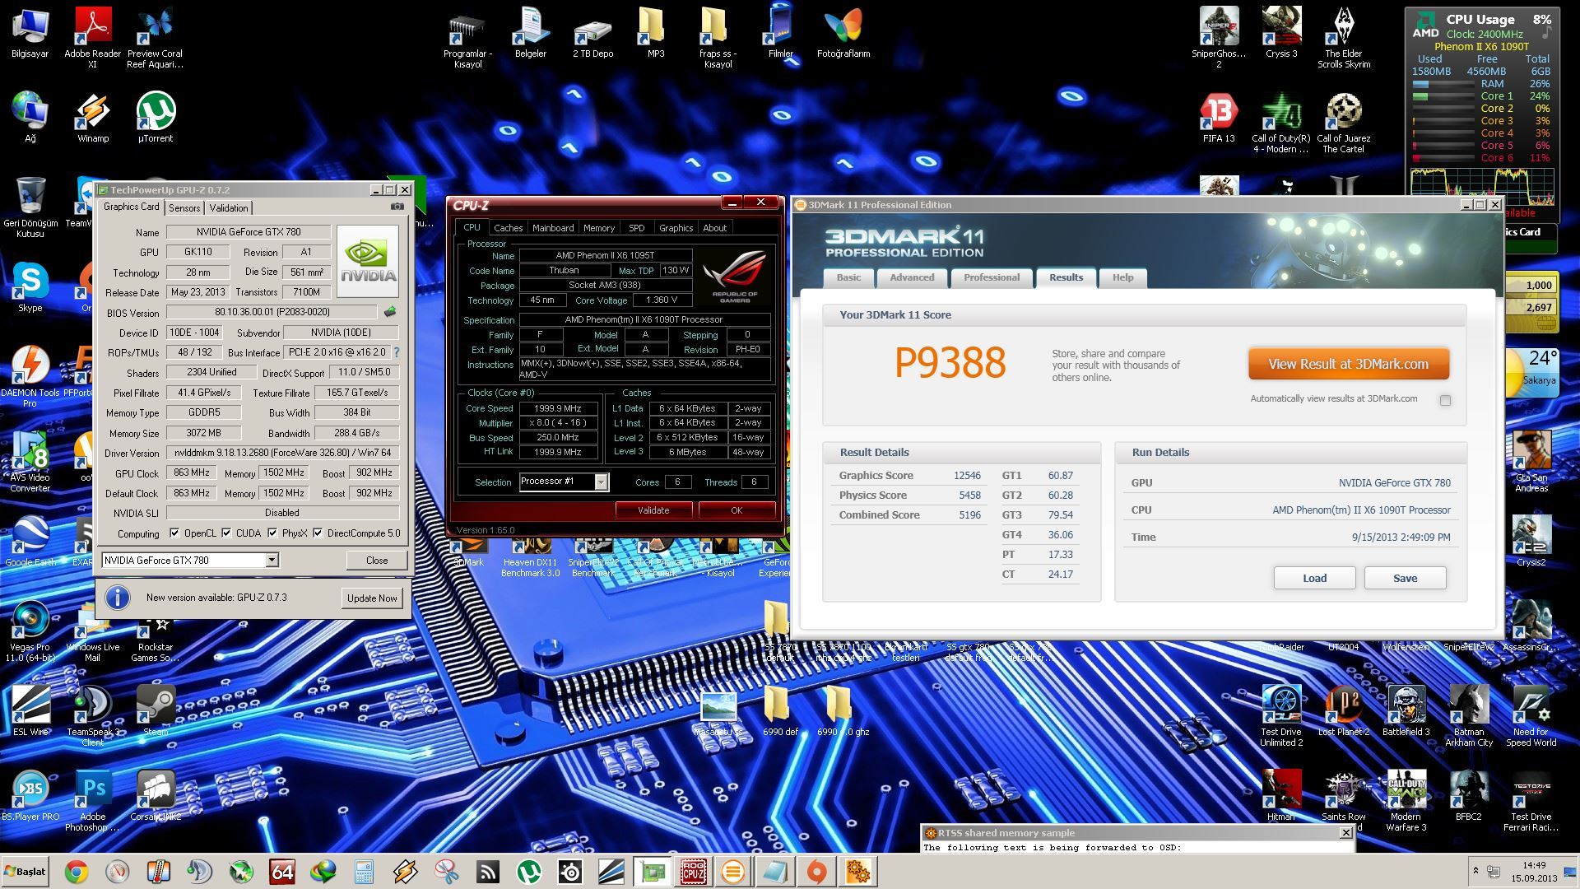Toggle the OpenCL checkbox in GPU-Z
Image resolution: width=1580 pixels, height=889 pixels.
pos(174,533)
